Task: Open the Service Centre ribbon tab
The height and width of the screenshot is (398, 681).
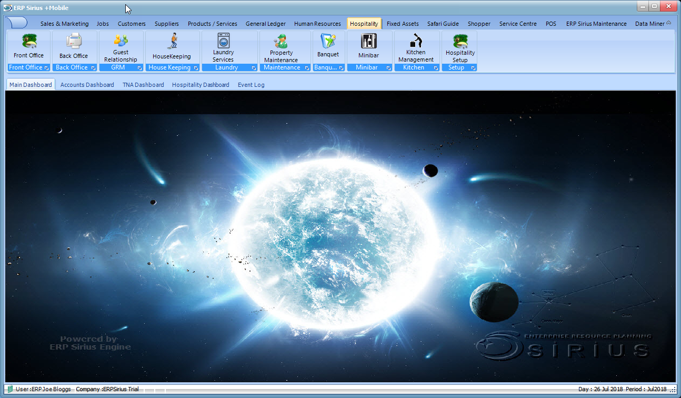Action: pos(518,24)
